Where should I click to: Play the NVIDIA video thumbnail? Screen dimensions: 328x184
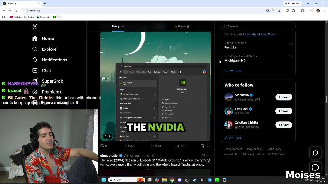156,86
